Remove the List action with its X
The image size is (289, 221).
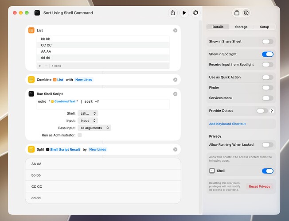tap(175, 31)
